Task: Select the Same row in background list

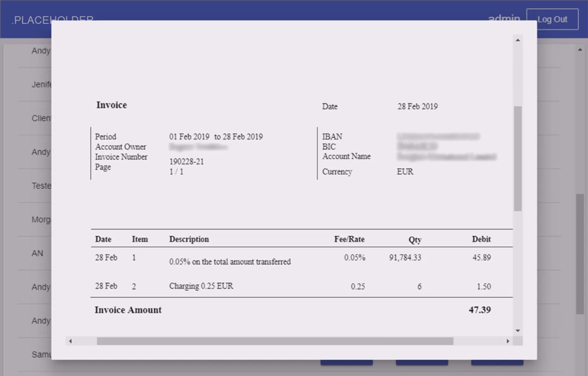Action: click(x=42, y=355)
